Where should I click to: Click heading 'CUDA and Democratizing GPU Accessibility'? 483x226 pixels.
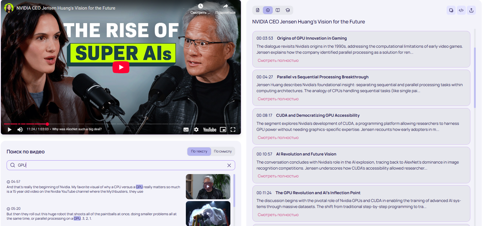click(318, 115)
